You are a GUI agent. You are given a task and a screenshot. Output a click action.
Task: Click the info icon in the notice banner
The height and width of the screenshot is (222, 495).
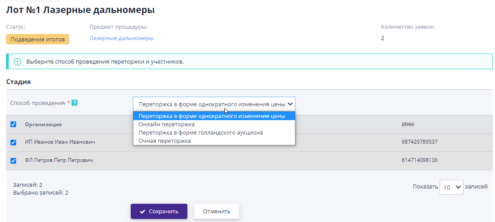[17, 62]
